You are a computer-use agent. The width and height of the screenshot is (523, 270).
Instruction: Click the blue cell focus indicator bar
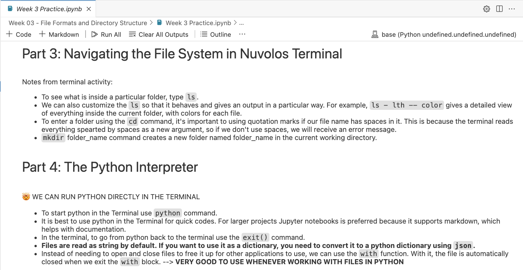point(0,86)
